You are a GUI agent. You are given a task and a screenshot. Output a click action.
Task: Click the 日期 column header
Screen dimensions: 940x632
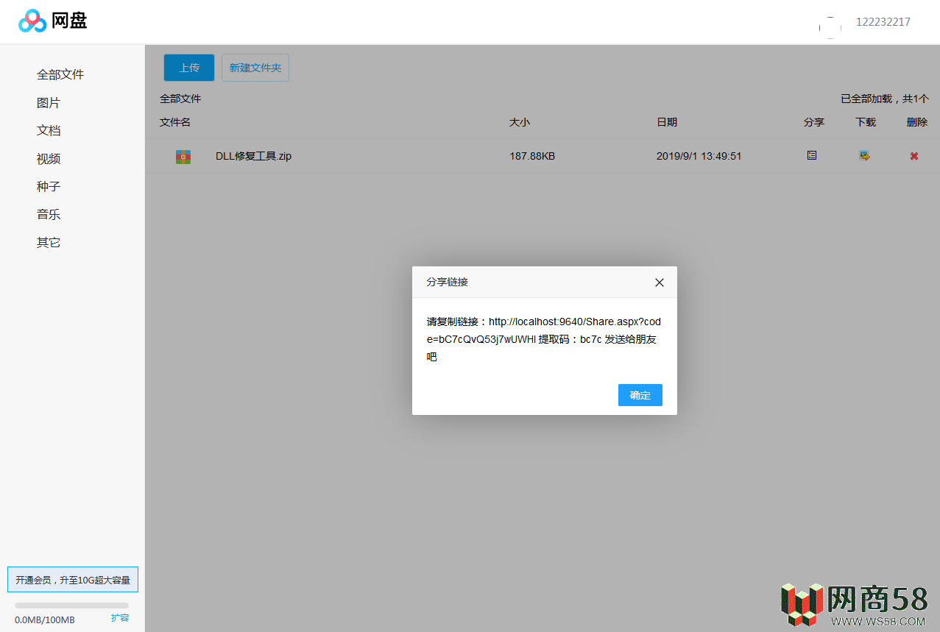coord(667,122)
